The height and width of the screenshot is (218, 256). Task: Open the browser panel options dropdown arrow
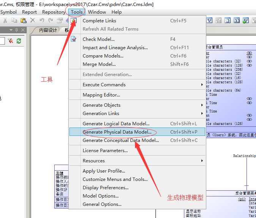(11, 30)
